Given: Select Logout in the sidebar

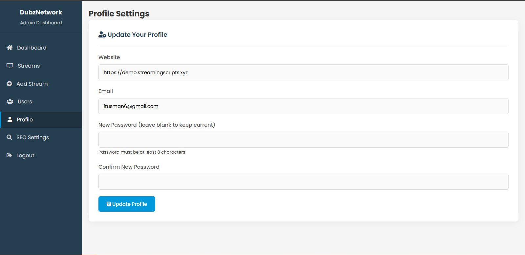Looking at the screenshot, I should click(x=26, y=155).
